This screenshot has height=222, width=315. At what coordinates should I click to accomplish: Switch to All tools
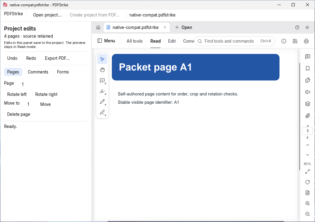pos(135,41)
